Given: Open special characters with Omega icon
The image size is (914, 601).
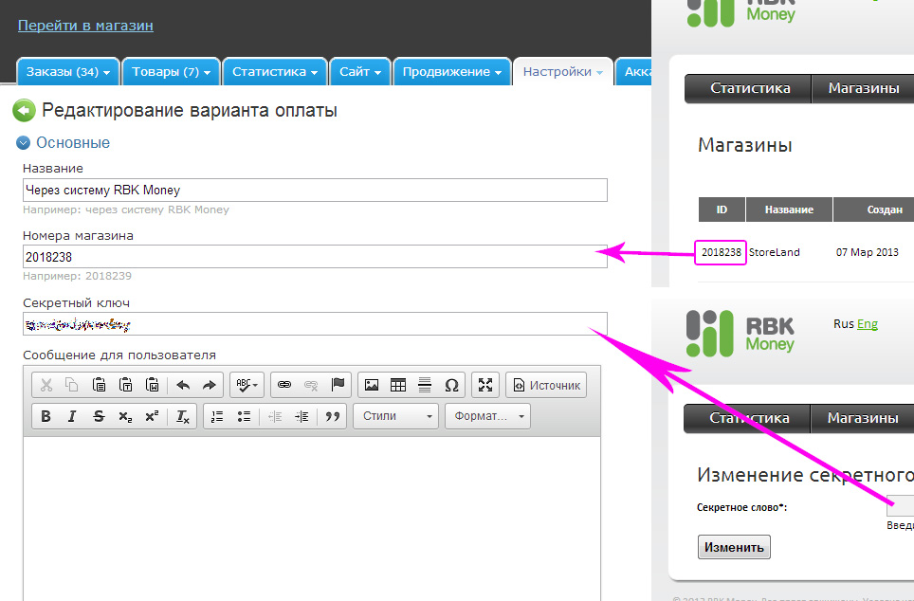Looking at the screenshot, I should [451, 385].
